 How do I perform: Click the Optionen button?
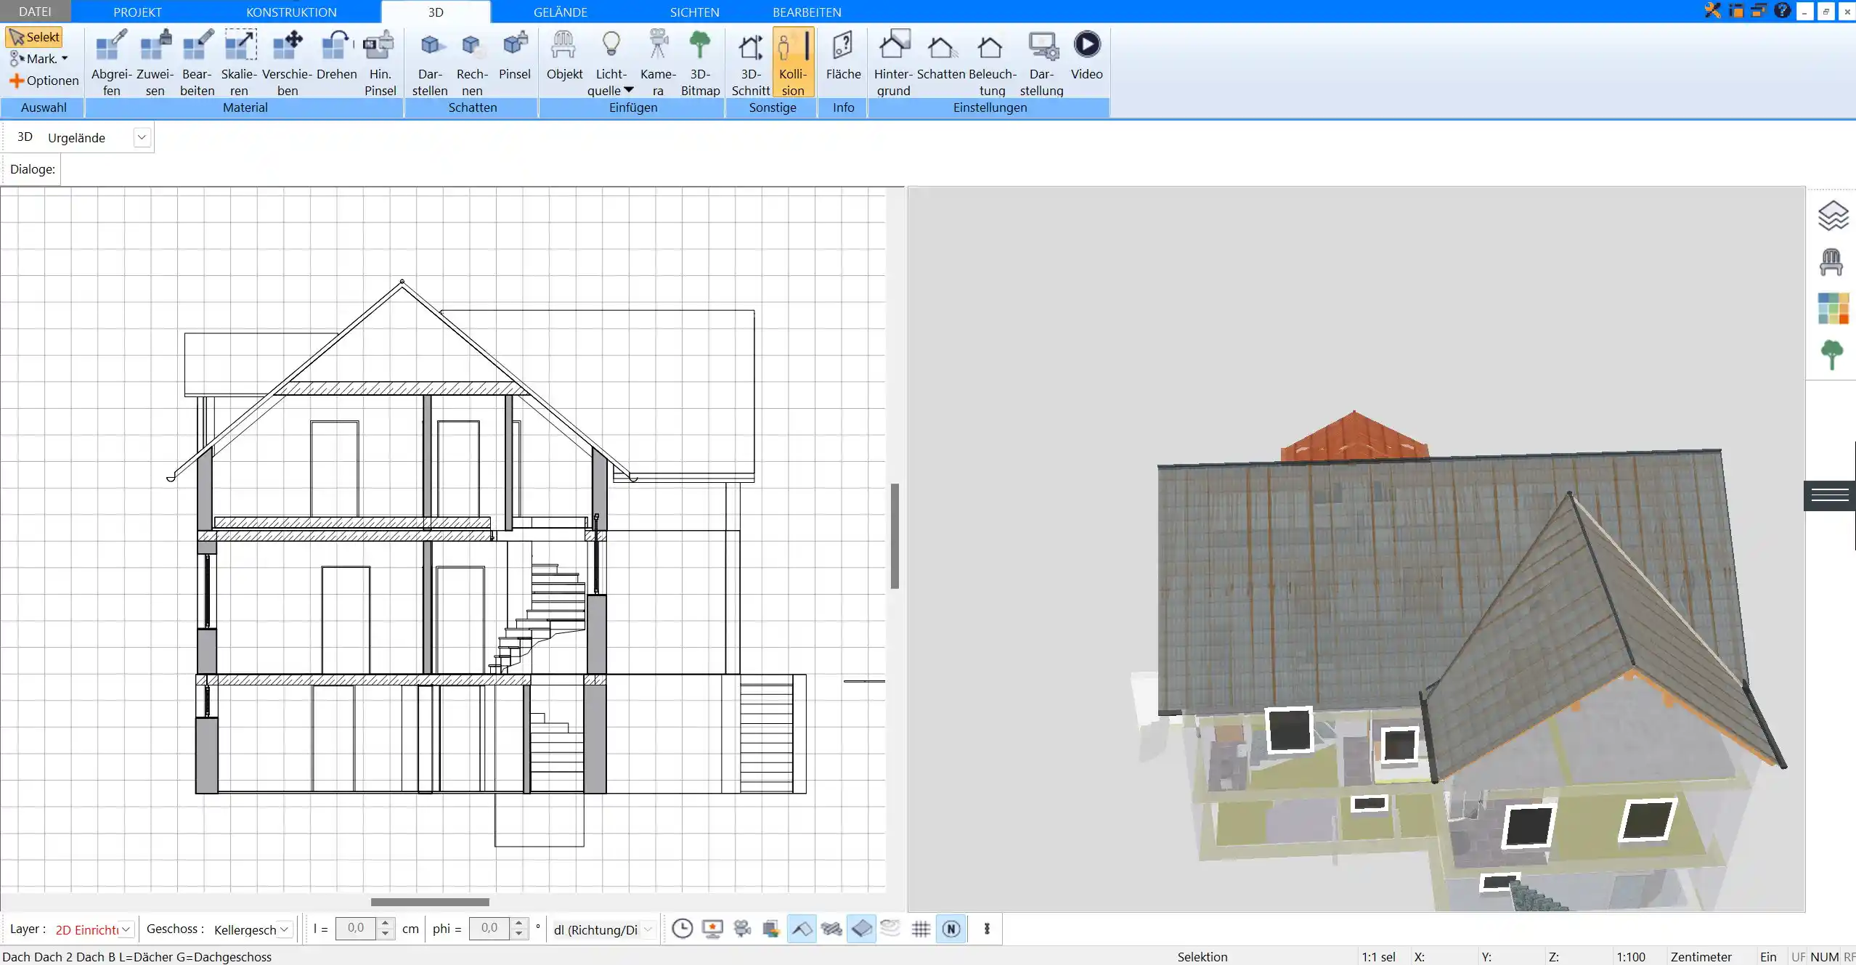[x=44, y=80]
